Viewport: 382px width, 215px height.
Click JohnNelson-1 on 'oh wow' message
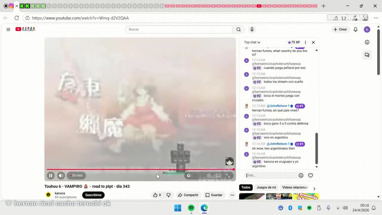(x=278, y=144)
